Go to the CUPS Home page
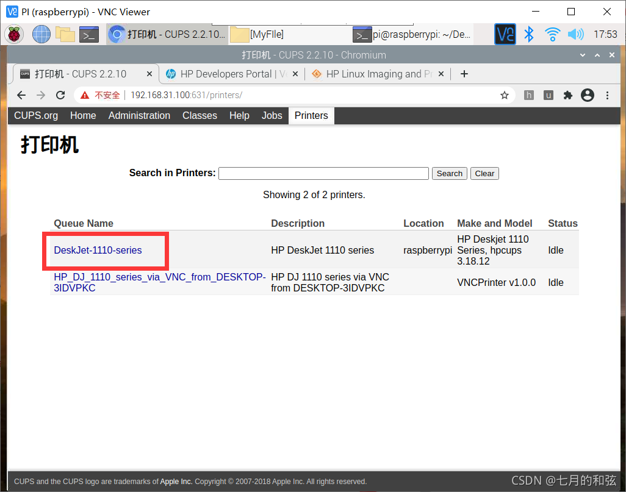 83,116
